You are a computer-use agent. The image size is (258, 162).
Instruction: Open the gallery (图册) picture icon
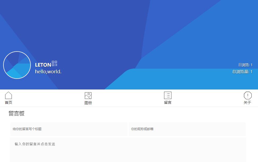point(88,96)
